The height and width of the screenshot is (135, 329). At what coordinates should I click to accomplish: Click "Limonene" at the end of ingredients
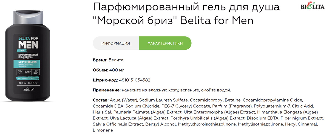tap(103, 131)
